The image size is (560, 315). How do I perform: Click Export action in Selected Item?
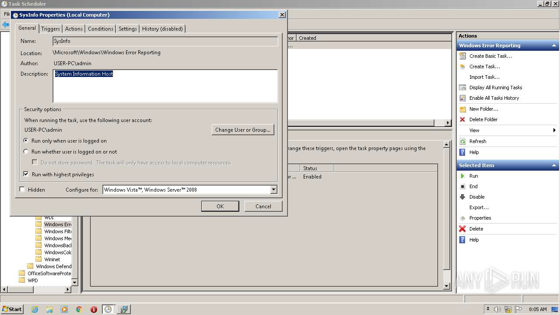(x=479, y=207)
